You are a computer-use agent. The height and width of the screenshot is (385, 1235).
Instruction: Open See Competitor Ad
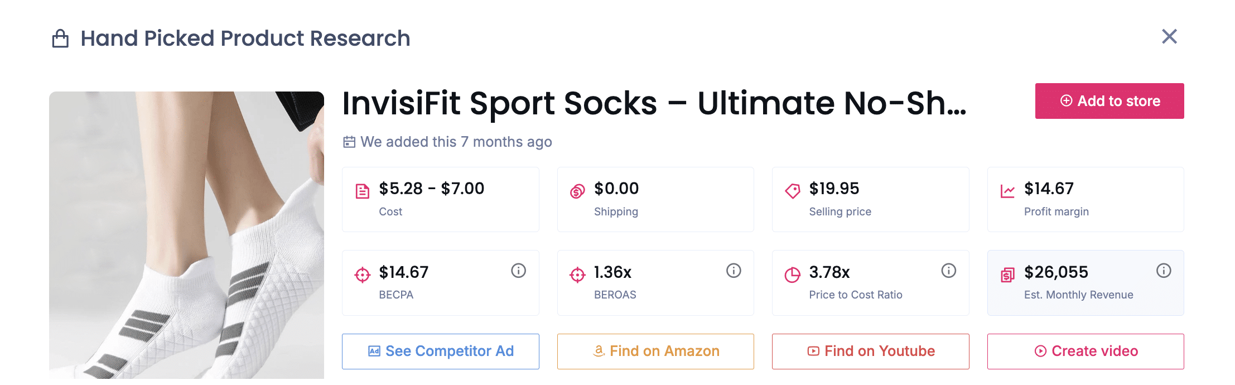click(x=440, y=351)
